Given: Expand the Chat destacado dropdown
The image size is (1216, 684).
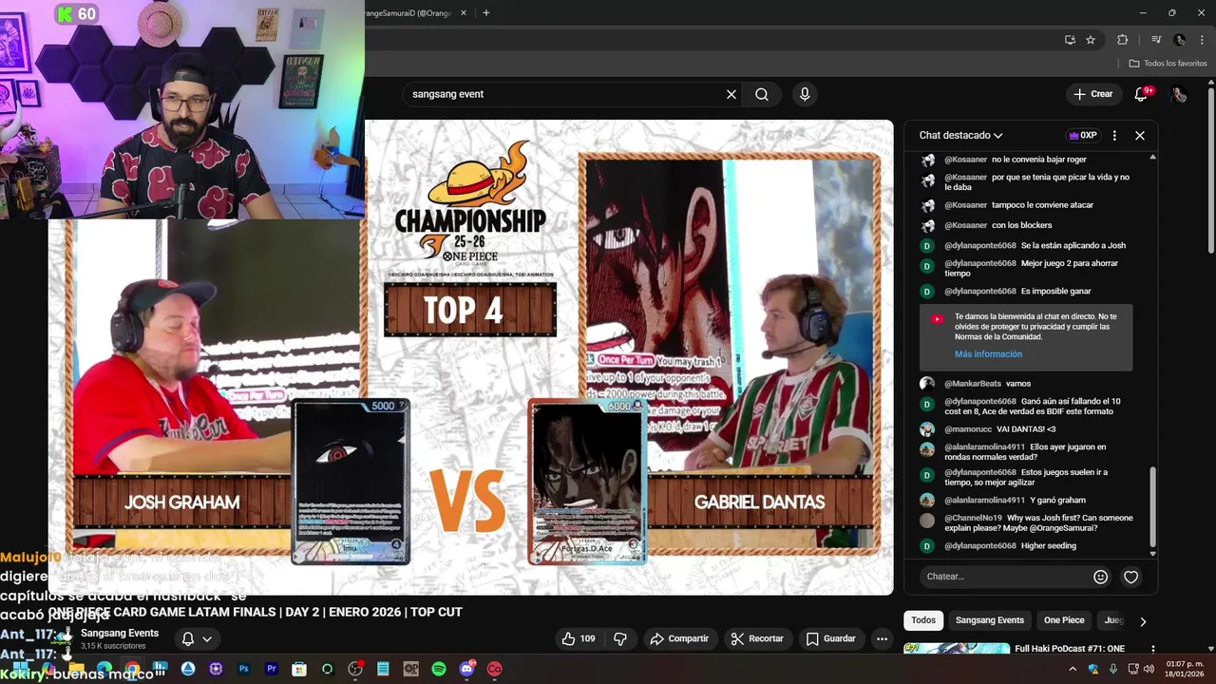Looking at the screenshot, I should [x=961, y=135].
